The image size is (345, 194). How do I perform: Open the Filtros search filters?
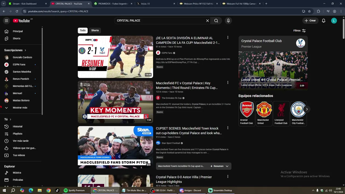(x=299, y=31)
